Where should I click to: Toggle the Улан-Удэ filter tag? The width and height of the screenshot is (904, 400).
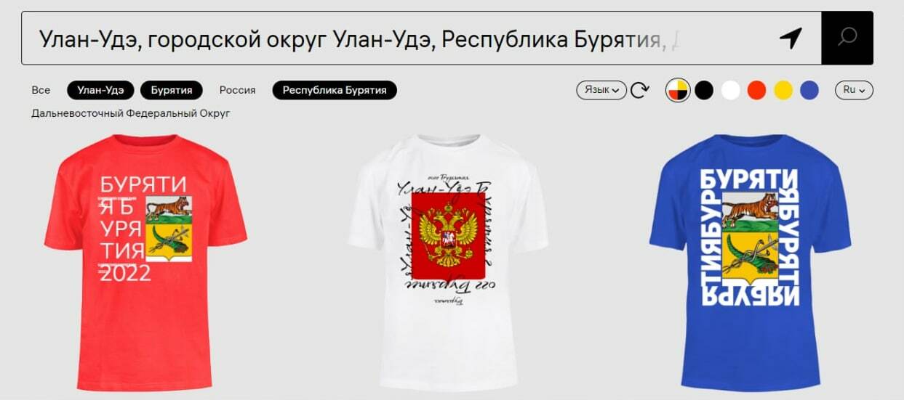(x=100, y=90)
